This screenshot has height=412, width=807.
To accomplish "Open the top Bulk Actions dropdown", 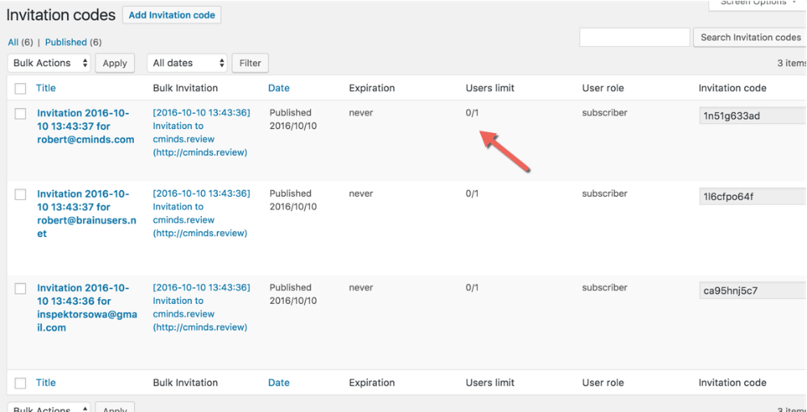I will pos(49,63).
